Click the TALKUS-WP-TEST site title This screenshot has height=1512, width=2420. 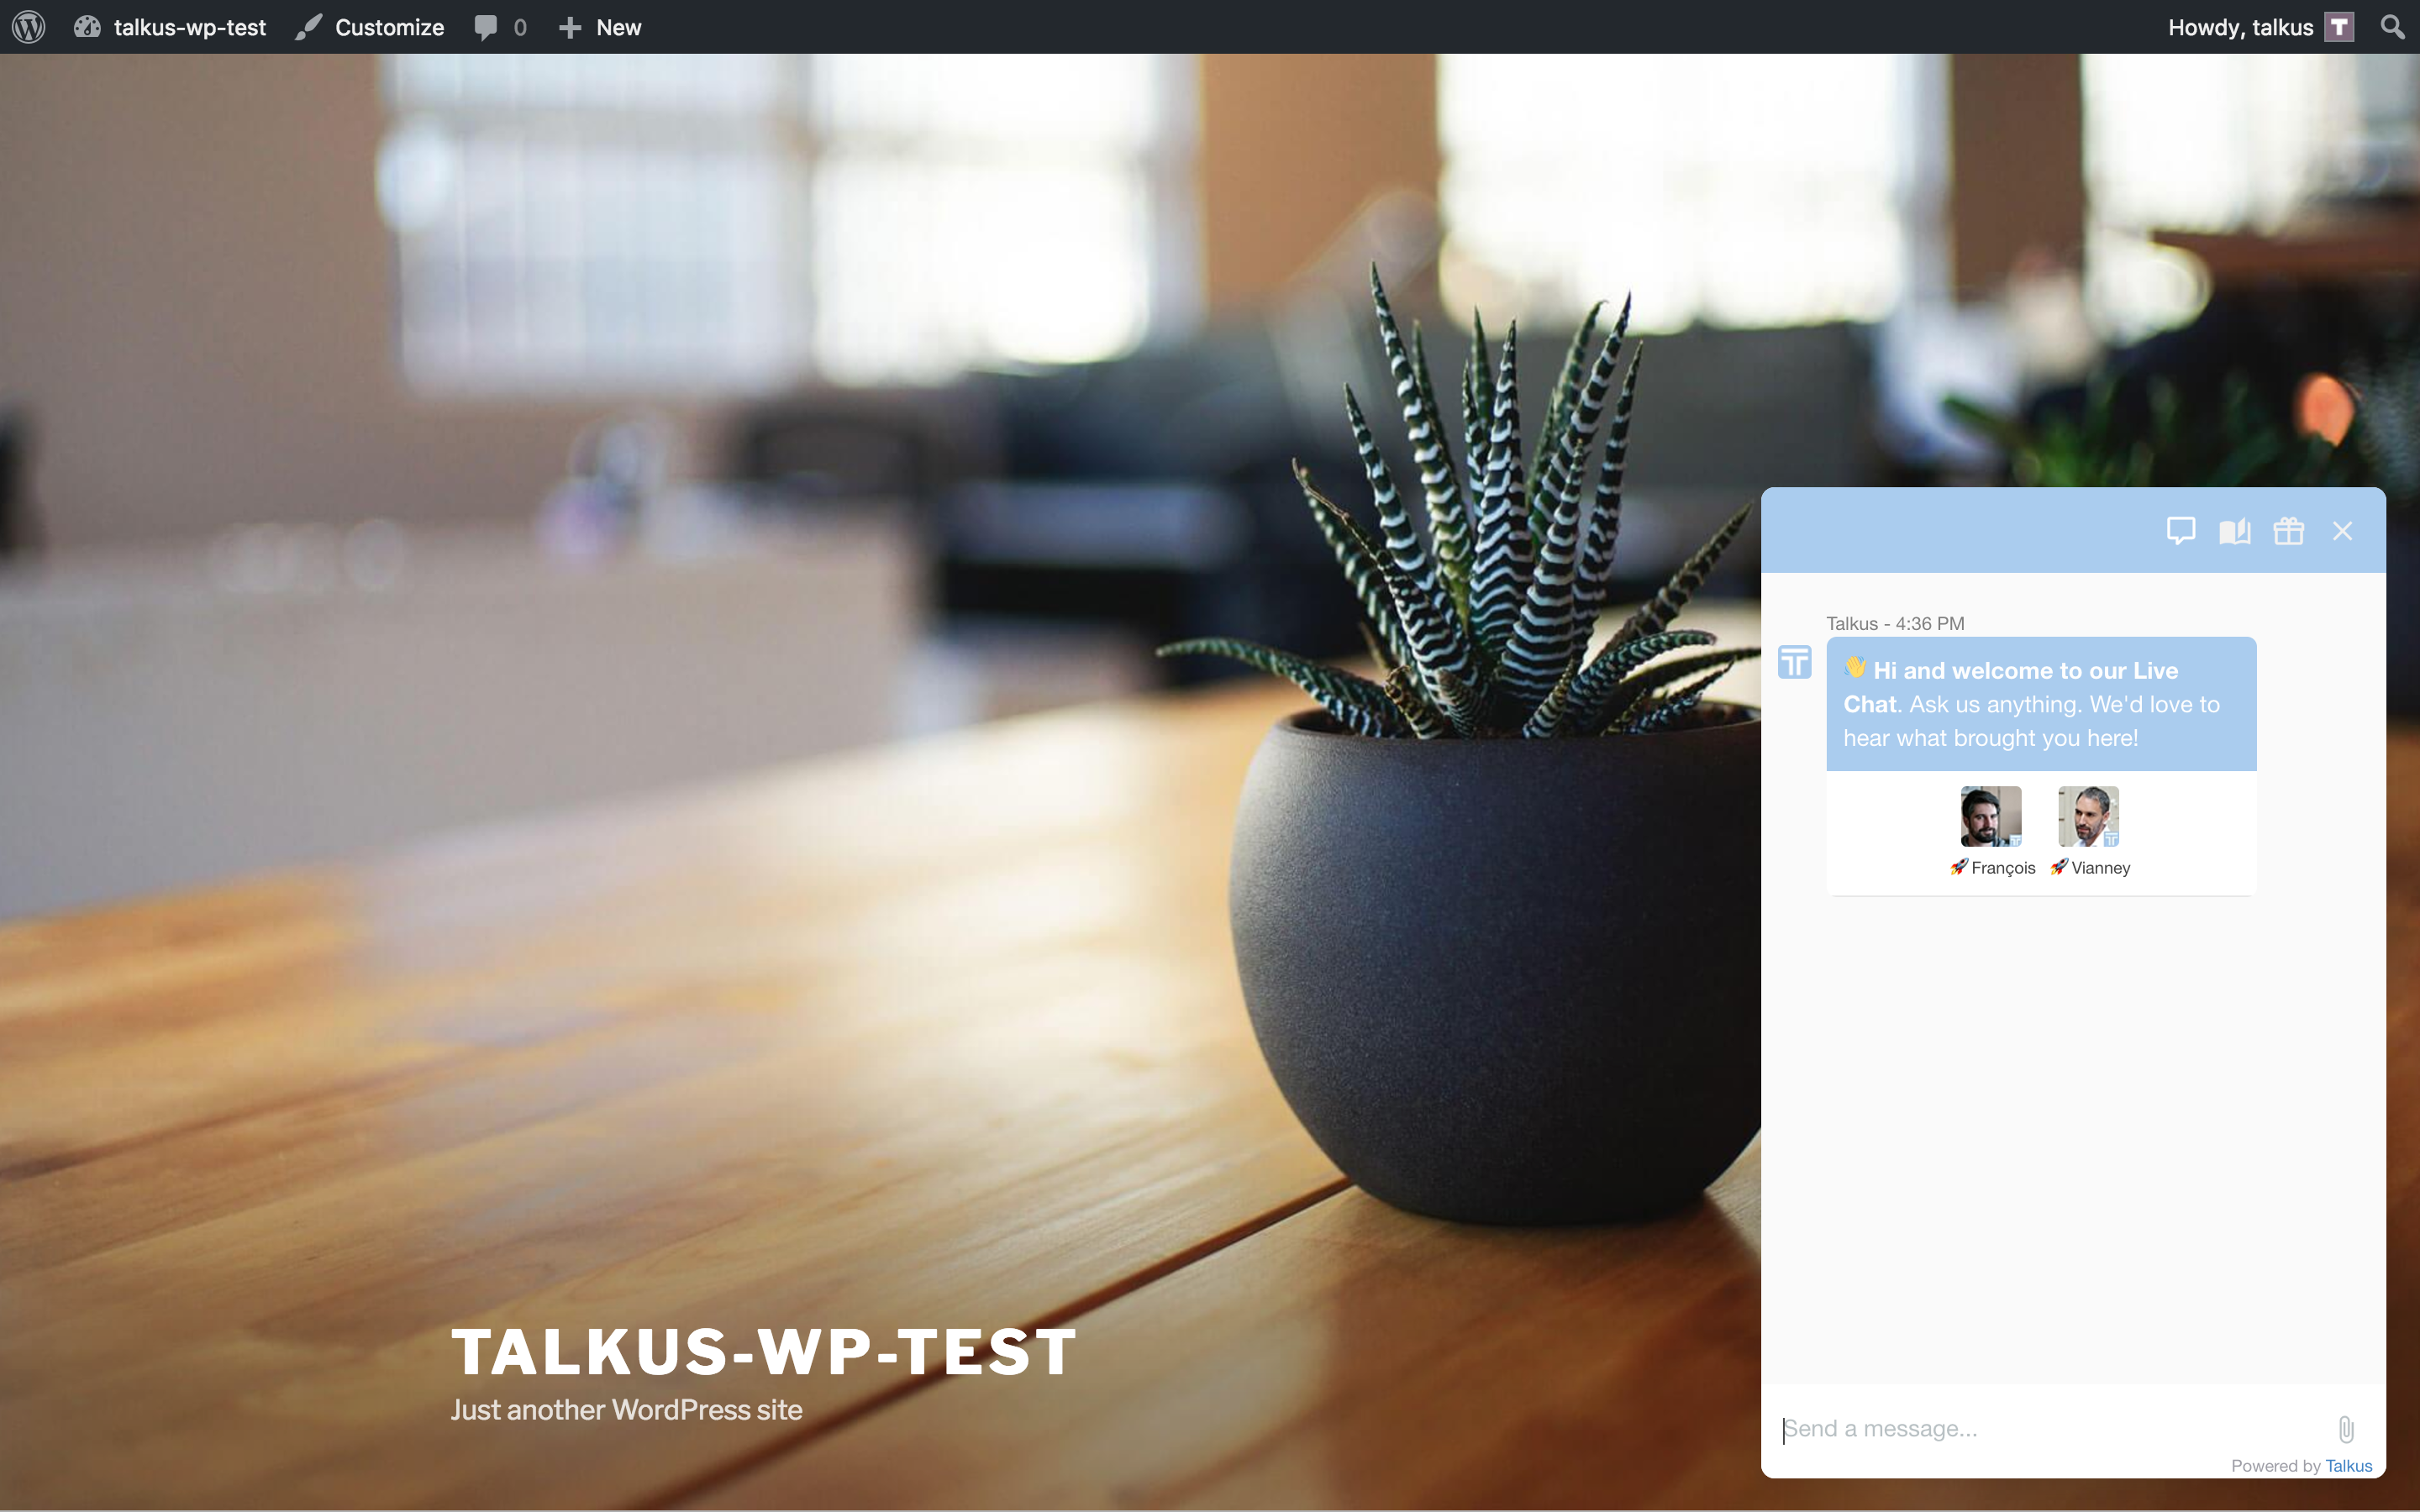[x=764, y=1352]
